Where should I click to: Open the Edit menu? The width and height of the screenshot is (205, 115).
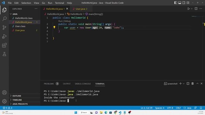16,3
